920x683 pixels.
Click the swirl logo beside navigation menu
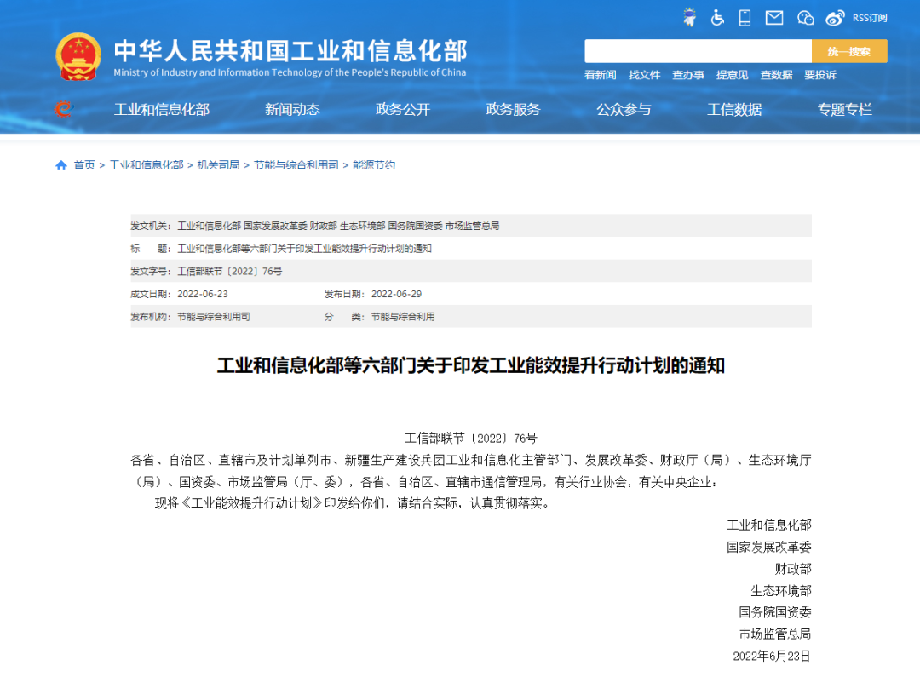[x=62, y=108]
